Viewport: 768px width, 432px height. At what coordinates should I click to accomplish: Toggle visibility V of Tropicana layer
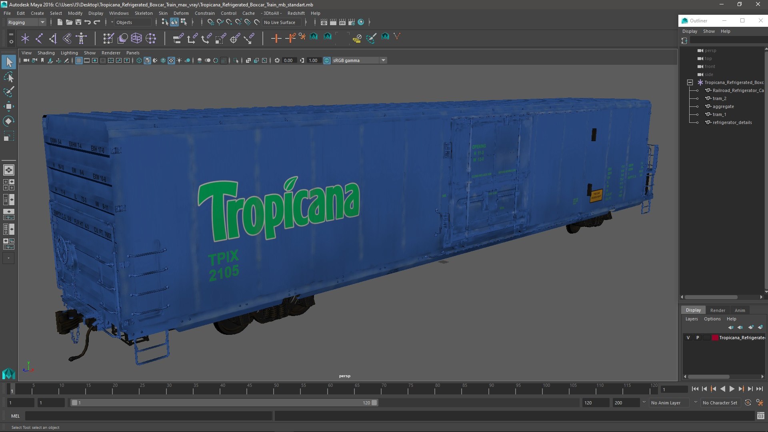click(688, 338)
